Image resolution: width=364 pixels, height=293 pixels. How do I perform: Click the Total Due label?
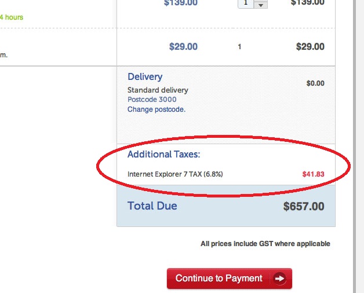[x=152, y=206]
